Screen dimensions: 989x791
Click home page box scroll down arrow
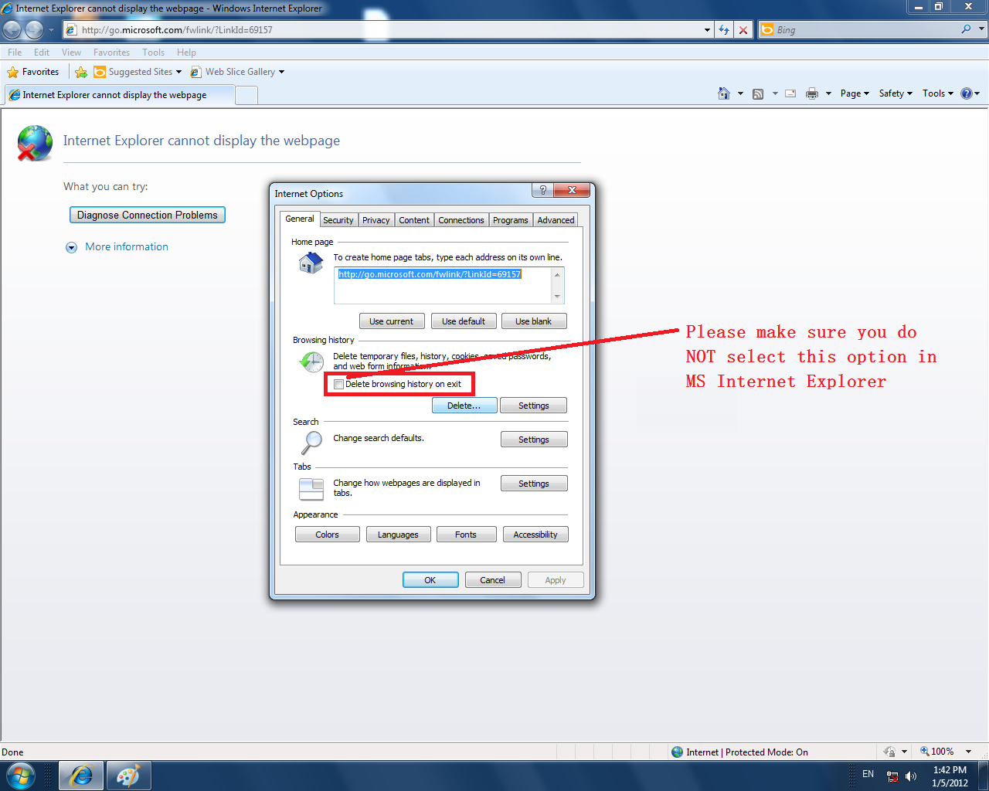tap(558, 297)
